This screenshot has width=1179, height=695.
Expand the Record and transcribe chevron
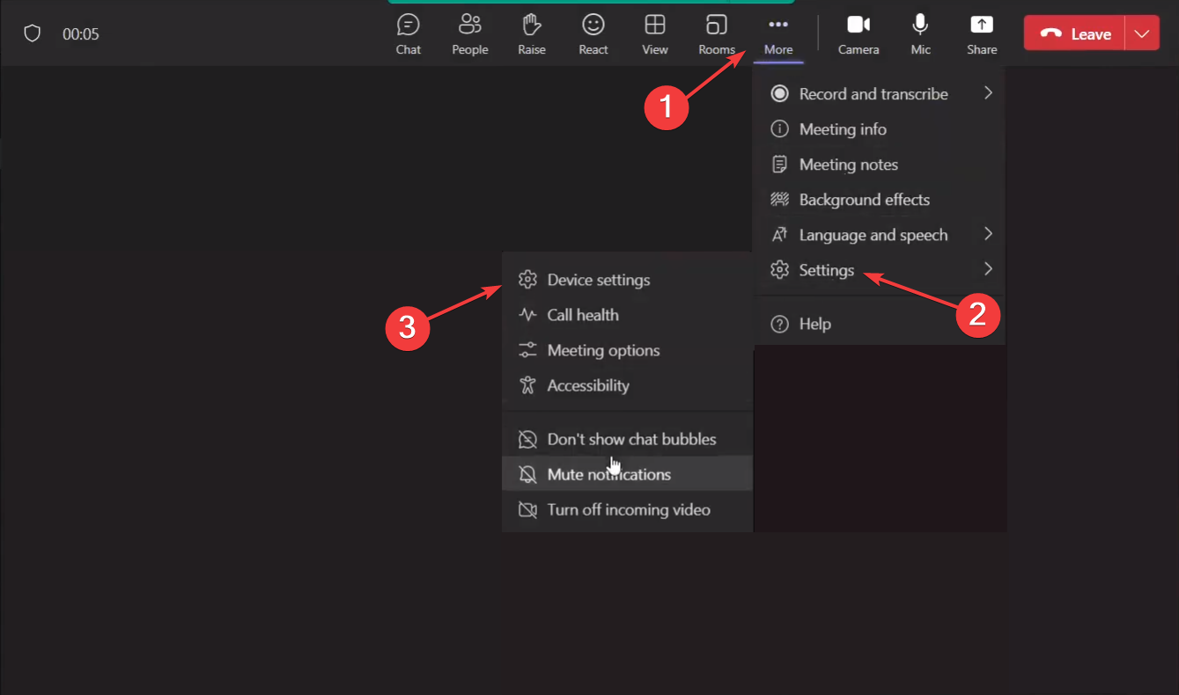tap(988, 93)
